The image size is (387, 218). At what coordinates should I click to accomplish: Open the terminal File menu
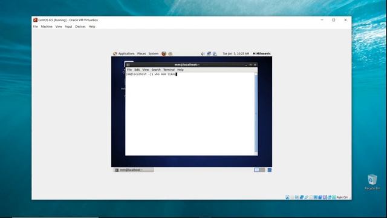click(x=129, y=70)
